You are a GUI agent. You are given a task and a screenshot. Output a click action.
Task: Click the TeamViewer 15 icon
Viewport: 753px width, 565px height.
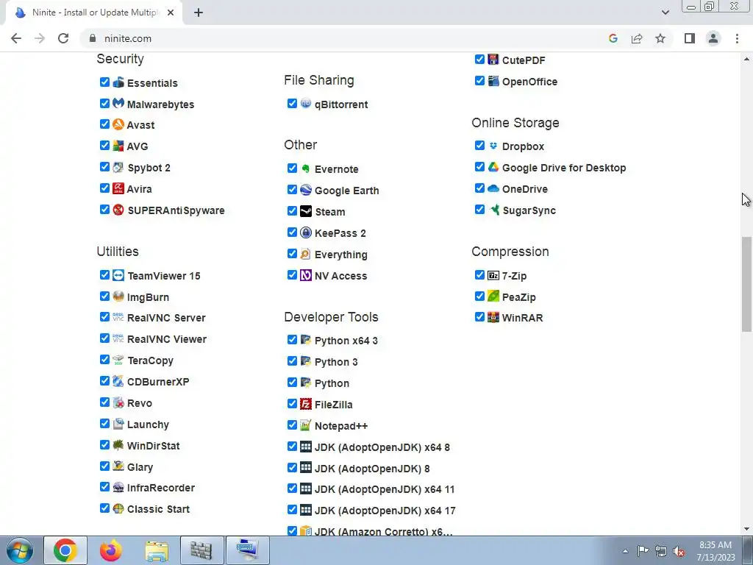coord(118,275)
